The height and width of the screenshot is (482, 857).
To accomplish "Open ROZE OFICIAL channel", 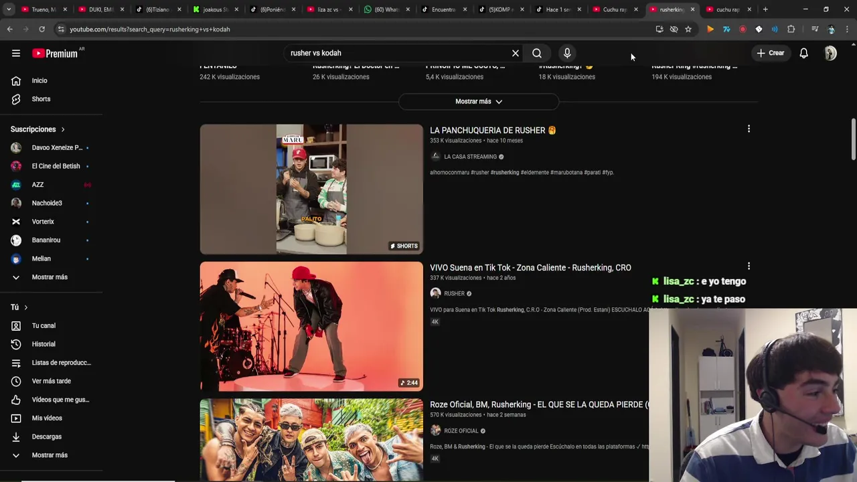I will [461, 431].
